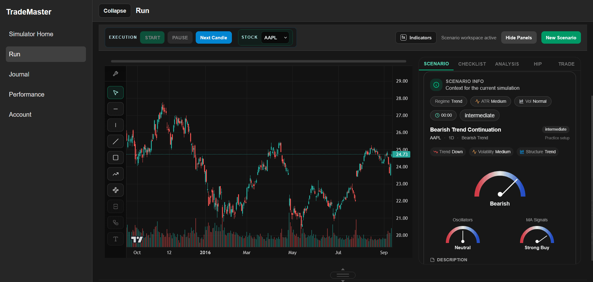Click the Volatility Medium badge
The width and height of the screenshot is (593, 282).
coord(491,152)
